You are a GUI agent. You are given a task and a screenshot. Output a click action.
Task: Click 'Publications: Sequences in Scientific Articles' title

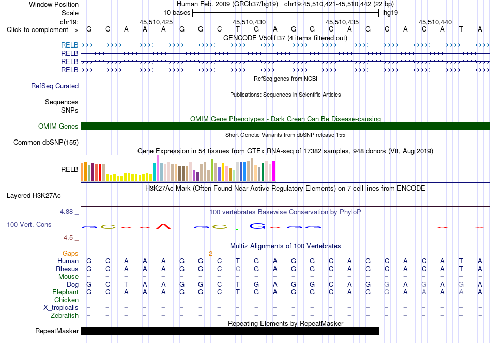[x=285, y=95]
